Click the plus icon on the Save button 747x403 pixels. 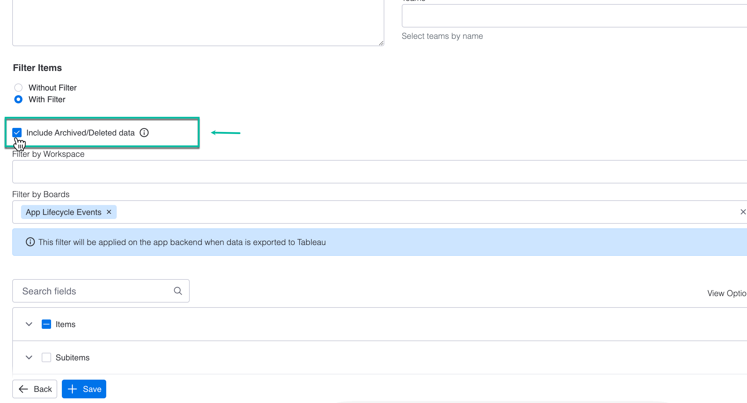pos(72,389)
